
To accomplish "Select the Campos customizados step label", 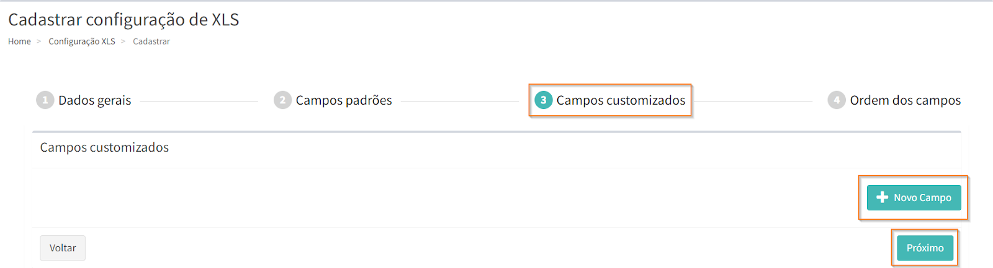I will coord(621,100).
